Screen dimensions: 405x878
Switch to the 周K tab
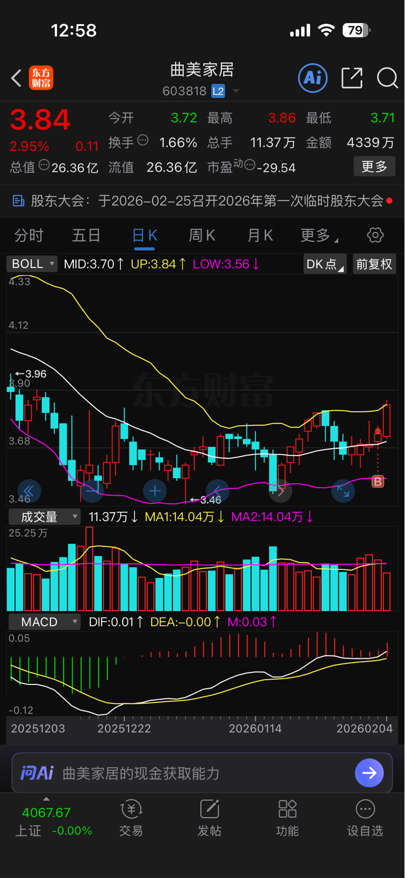(x=202, y=235)
